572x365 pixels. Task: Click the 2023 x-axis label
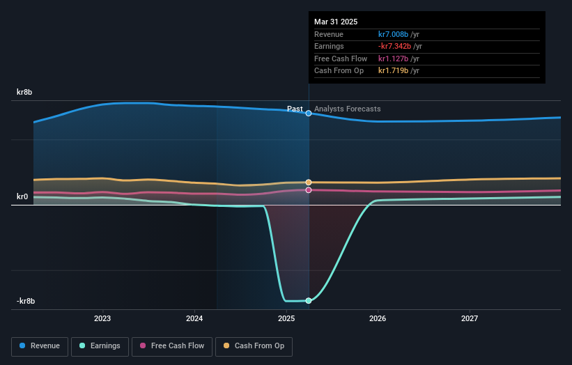point(102,319)
